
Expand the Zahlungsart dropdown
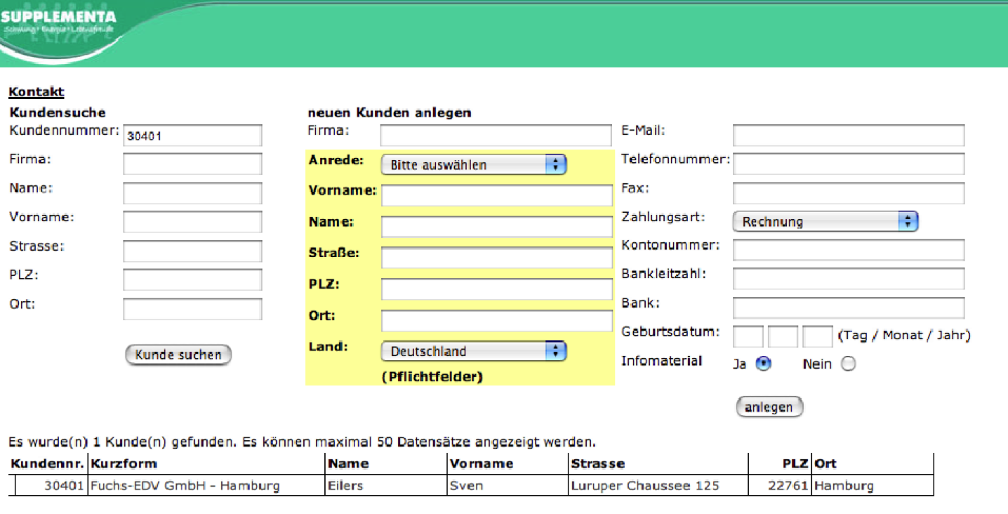click(825, 222)
